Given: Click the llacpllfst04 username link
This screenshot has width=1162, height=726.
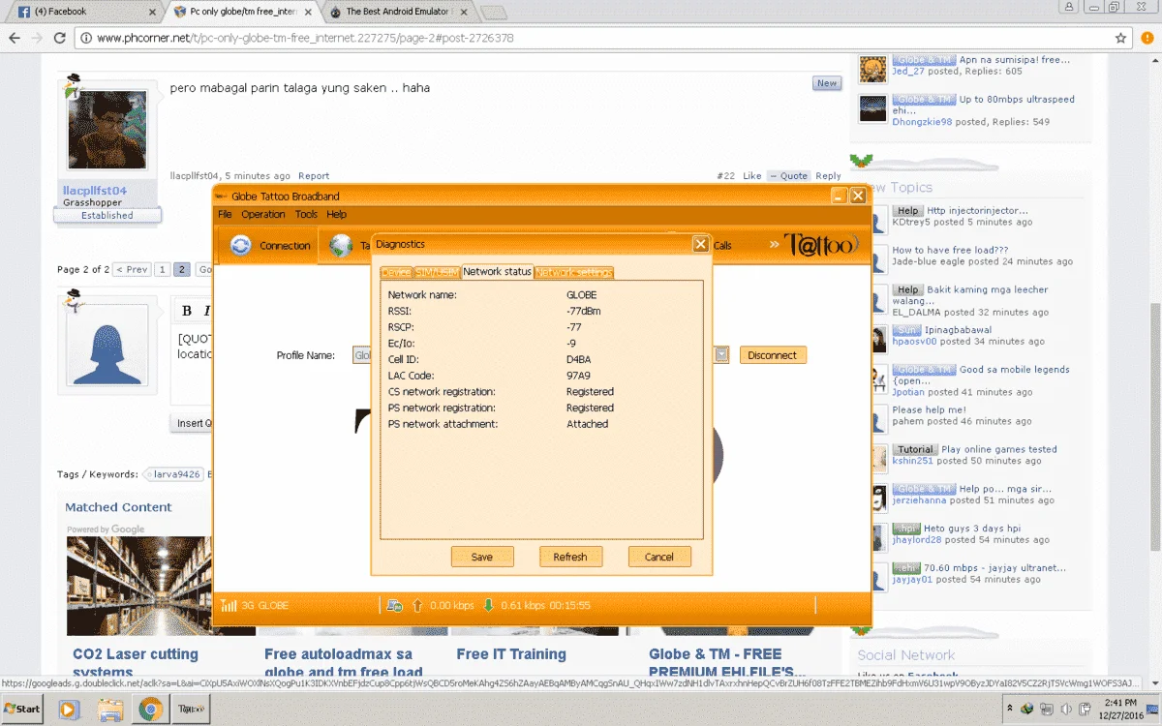Looking at the screenshot, I should (x=95, y=191).
